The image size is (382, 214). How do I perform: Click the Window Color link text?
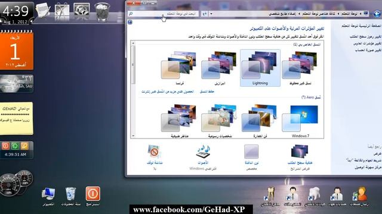coord(251,163)
